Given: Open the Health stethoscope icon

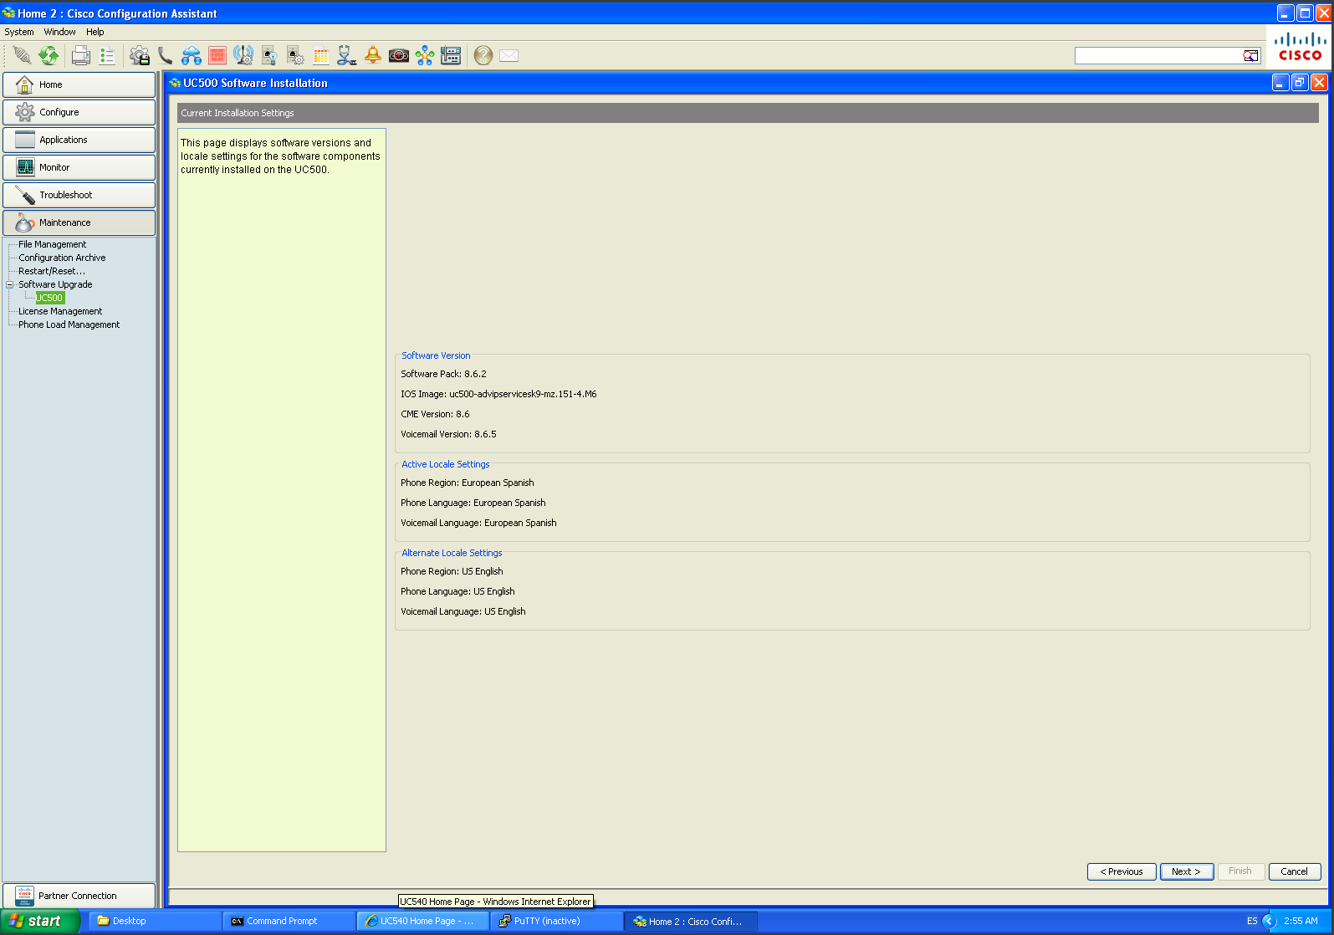Looking at the screenshot, I should click(347, 55).
